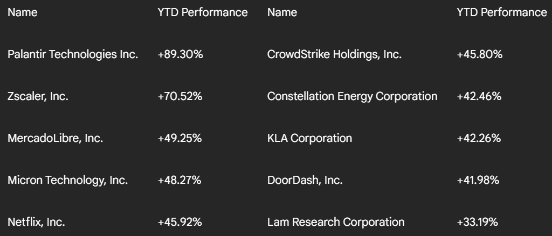Select KLA Corporation in the table
Viewport: 552px width, 236px height.
point(309,138)
